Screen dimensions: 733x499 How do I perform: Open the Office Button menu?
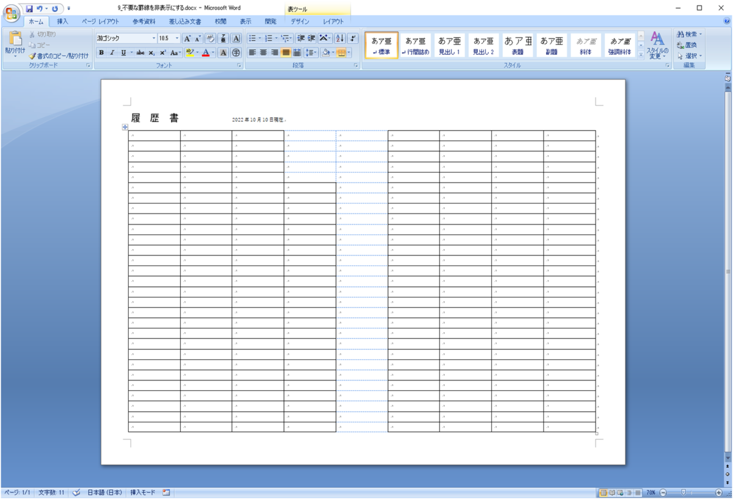click(x=11, y=13)
